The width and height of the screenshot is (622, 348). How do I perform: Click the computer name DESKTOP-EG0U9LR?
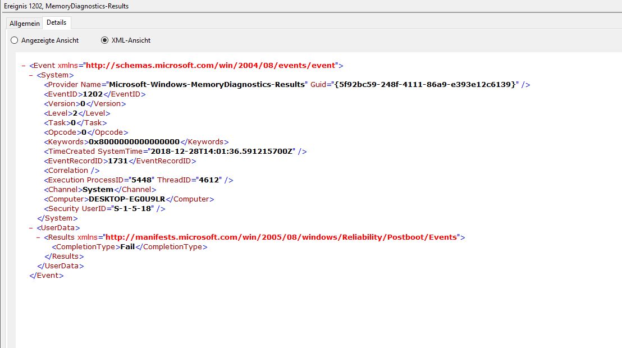click(x=127, y=199)
